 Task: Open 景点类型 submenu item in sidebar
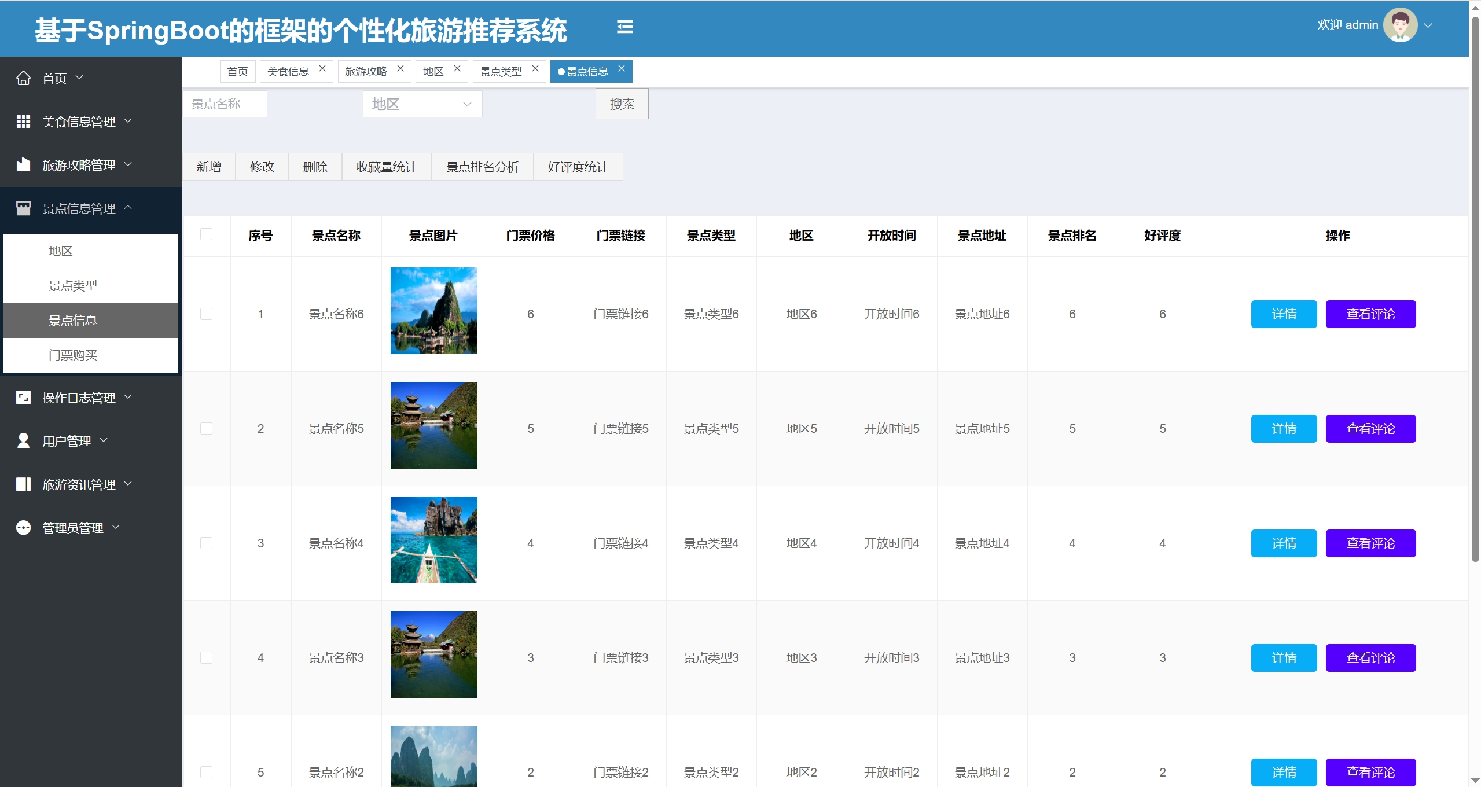click(x=91, y=286)
